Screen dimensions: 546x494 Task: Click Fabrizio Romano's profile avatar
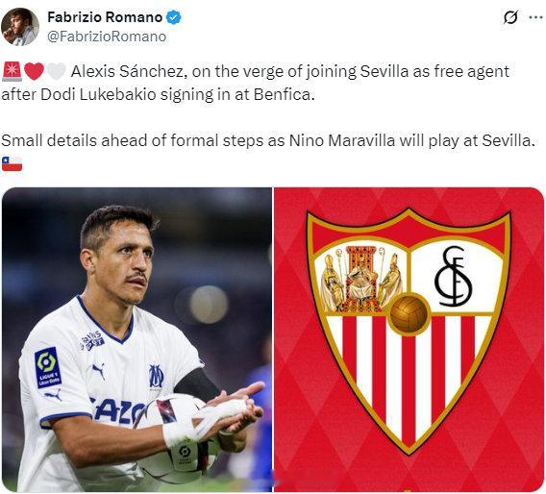pyautogui.click(x=20, y=27)
